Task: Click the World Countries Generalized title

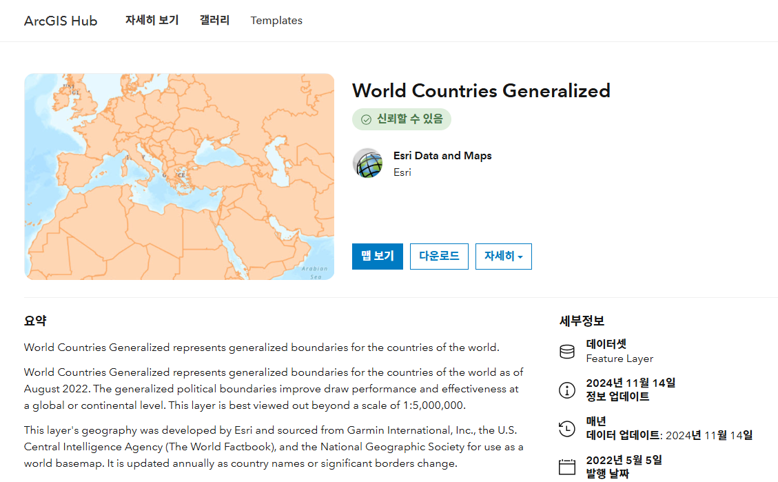Action: pos(481,91)
